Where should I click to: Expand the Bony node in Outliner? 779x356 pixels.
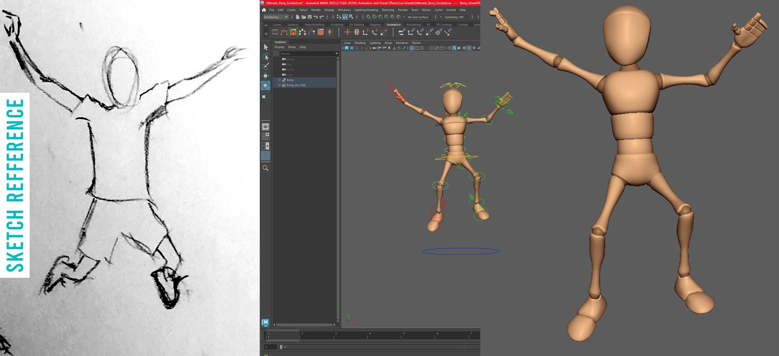coord(280,80)
